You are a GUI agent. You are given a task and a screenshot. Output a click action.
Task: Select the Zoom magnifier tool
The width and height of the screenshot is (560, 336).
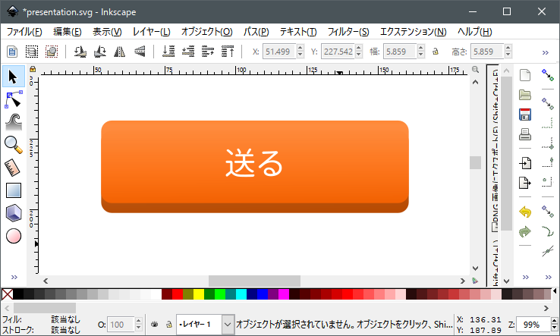14,145
